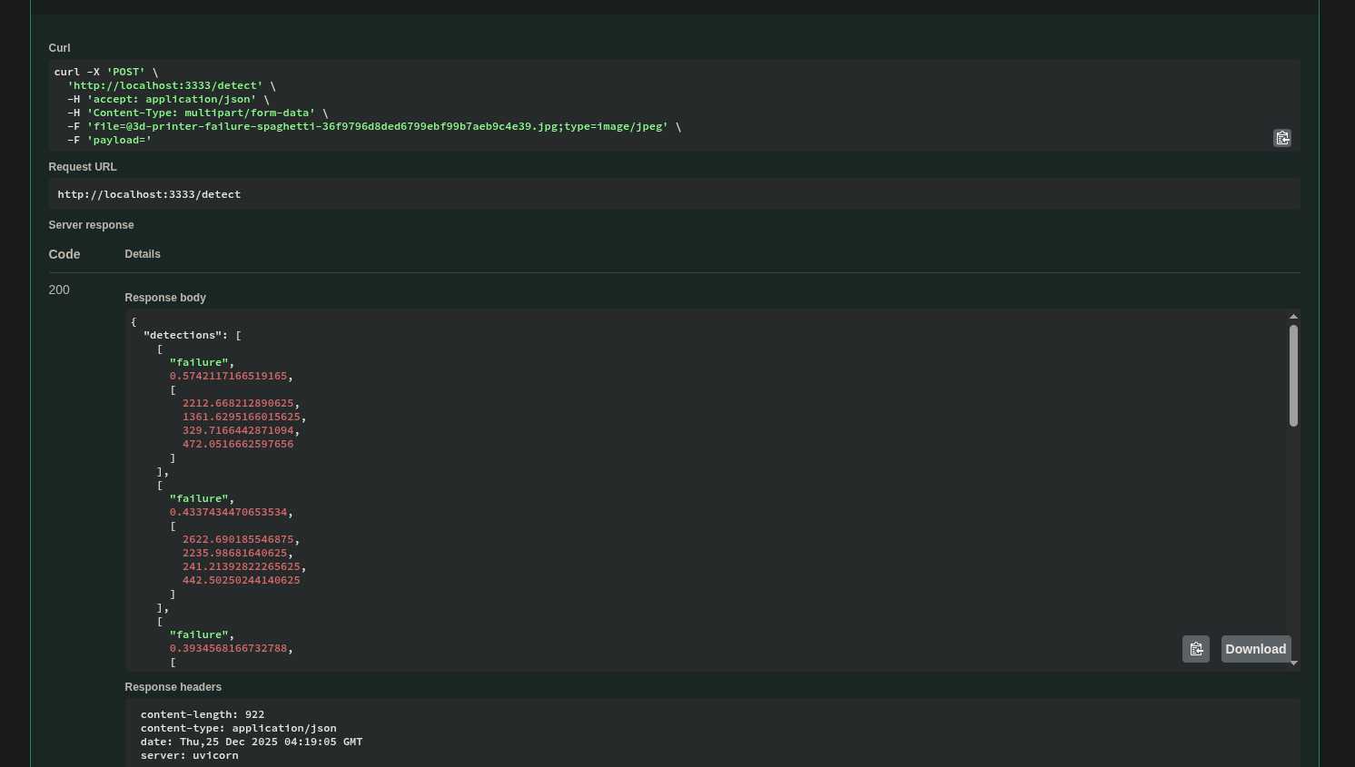
Task: Click the Curl section label
Action: (x=59, y=48)
